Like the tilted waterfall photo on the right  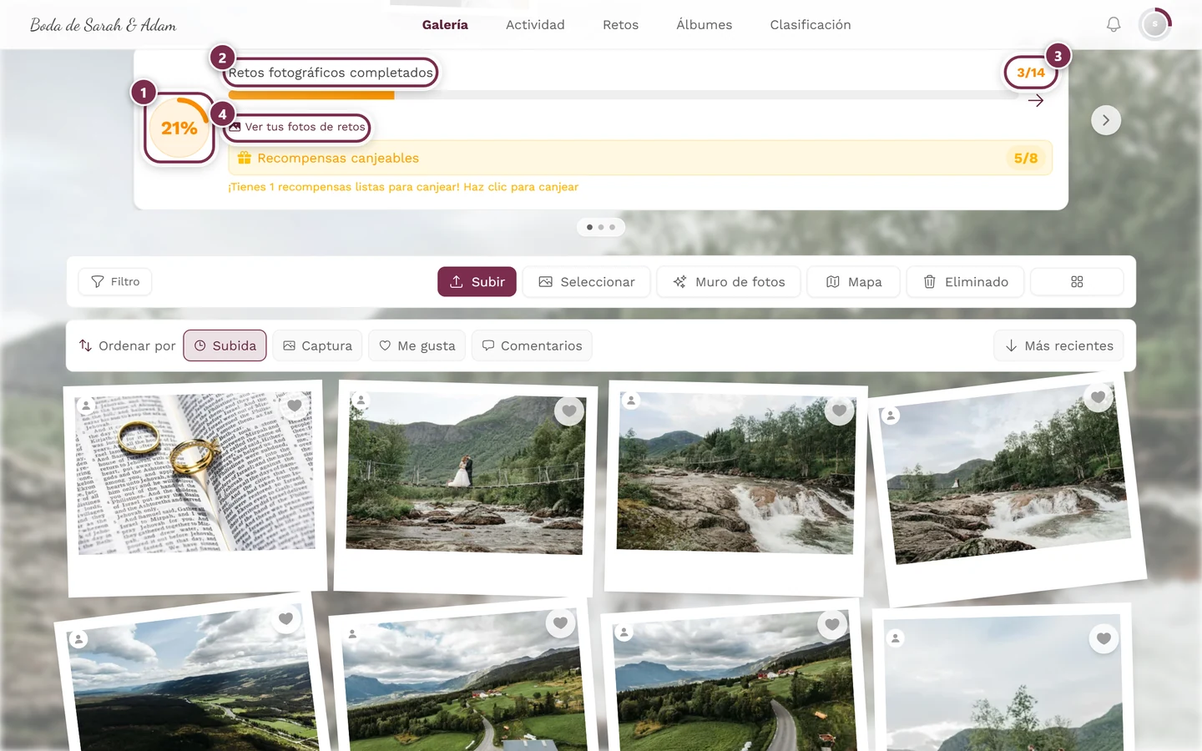1098,397
